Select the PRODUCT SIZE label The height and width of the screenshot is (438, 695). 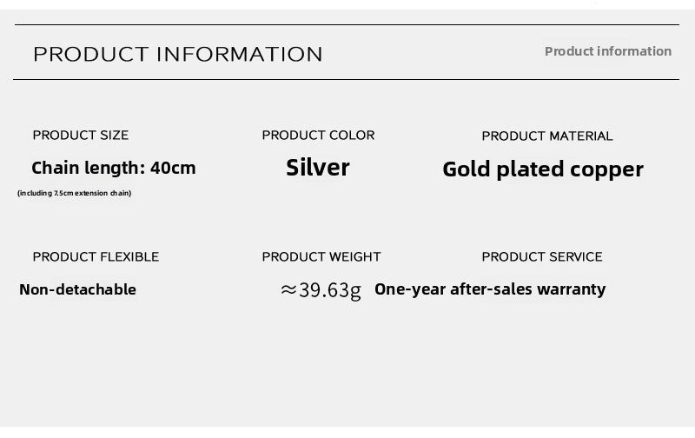80,135
